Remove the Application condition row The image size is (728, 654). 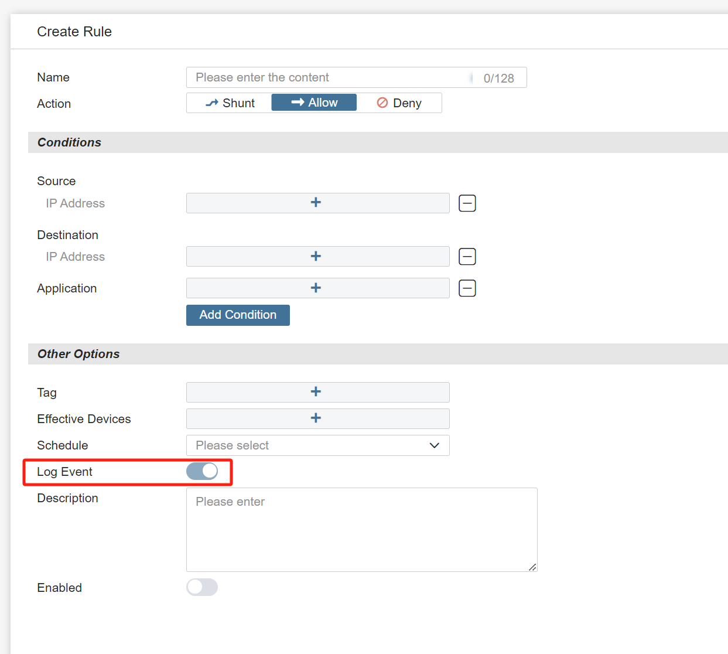467,288
